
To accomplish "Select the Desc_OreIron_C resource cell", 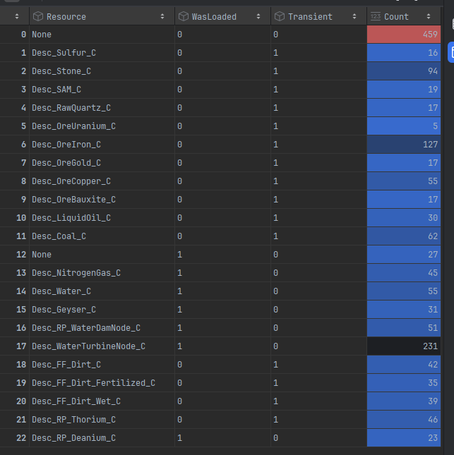I will point(102,145).
